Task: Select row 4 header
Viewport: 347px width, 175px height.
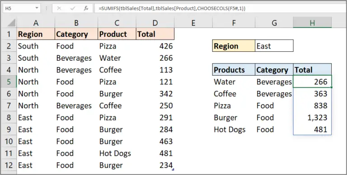Action: (9, 70)
